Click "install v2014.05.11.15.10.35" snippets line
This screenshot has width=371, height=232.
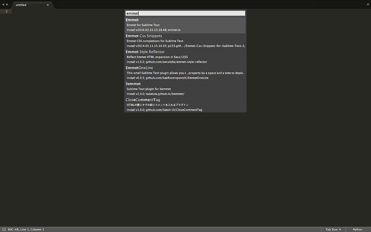click(186, 46)
